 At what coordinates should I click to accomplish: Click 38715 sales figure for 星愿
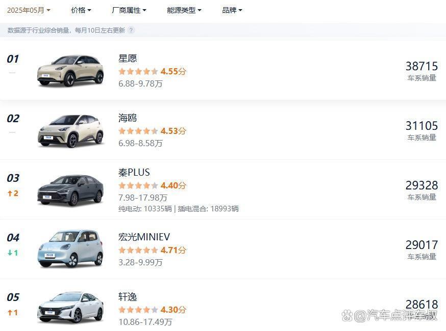click(422, 66)
